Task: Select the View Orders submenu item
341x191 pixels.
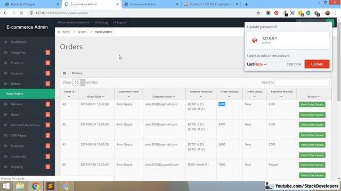Action: (27, 94)
